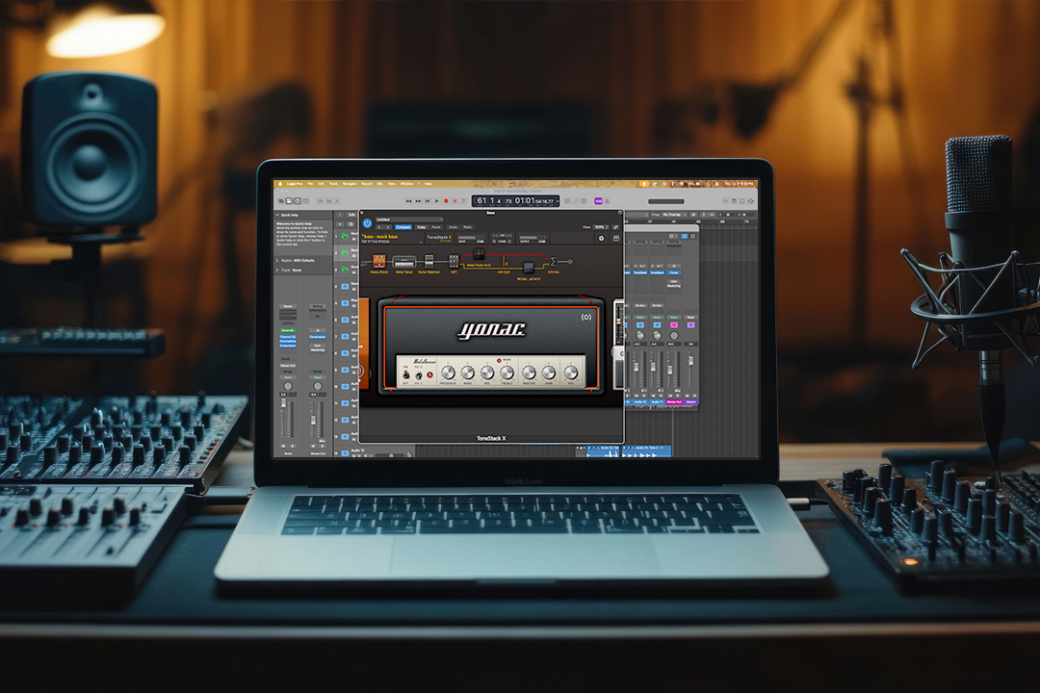Click the purple 1234 count-in button
The height and width of the screenshot is (693, 1040).
(598, 201)
